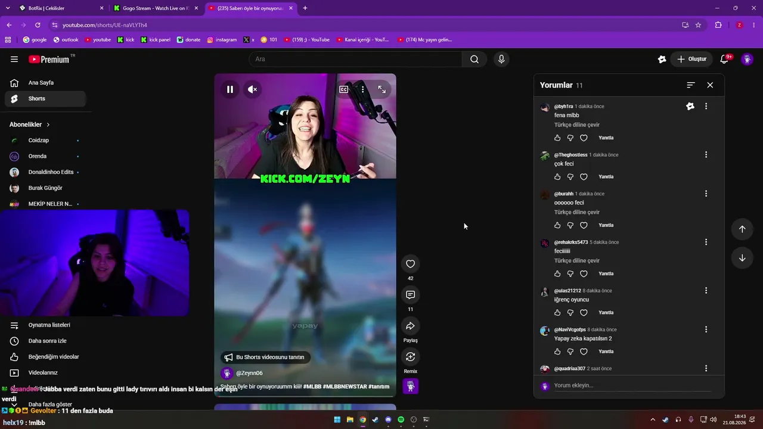Reload the page in Chrome
This screenshot has height=429, width=763.
[38, 25]
